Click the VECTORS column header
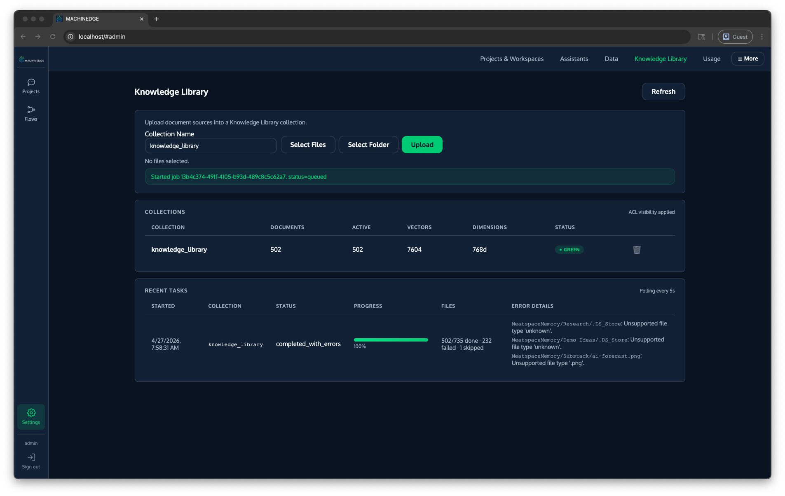Screen dimensions: 785x496 pyautogui.click(x=419, y=227)
